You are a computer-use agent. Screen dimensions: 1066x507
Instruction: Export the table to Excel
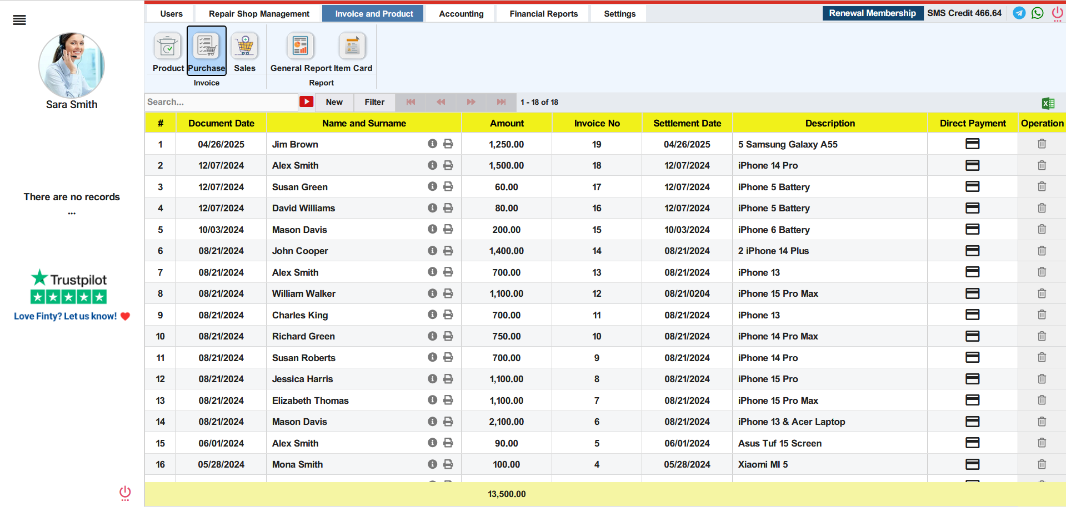pos(1048,103)
